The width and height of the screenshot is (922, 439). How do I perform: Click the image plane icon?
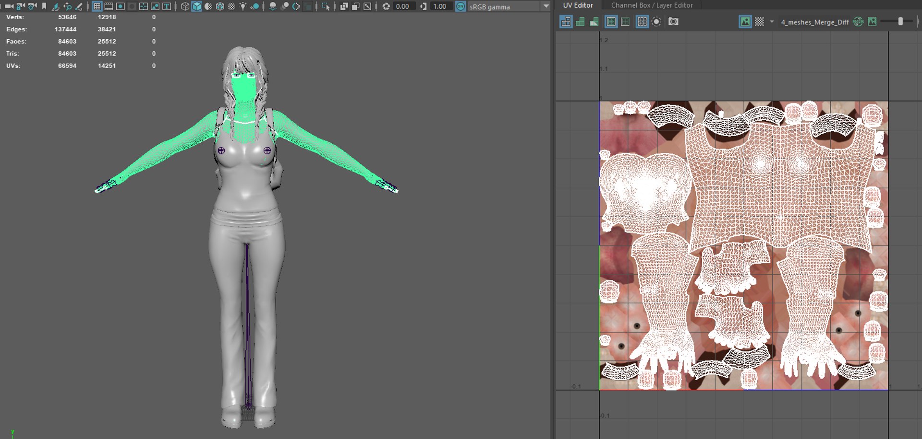[x=56, y=6]
